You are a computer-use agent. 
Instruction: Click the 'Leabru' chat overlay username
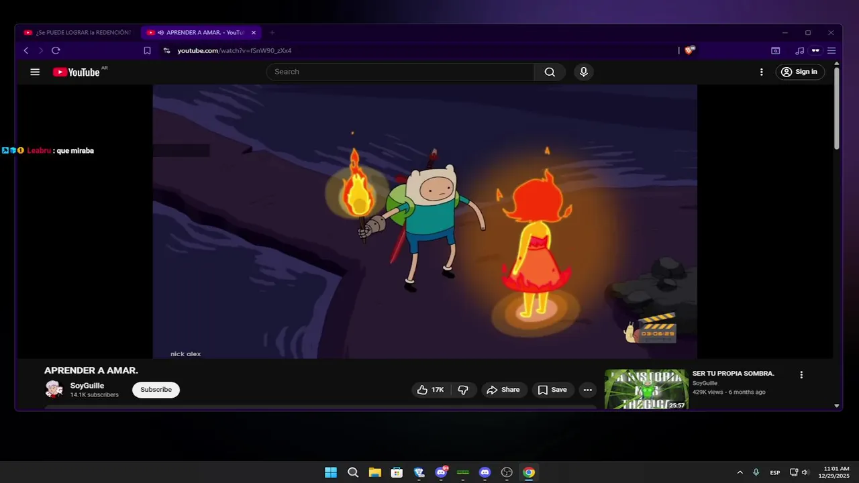pyautogui.click(x=39, y=151)
